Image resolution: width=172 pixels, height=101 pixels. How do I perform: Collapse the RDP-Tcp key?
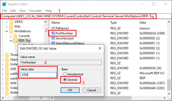click(11, 41)
